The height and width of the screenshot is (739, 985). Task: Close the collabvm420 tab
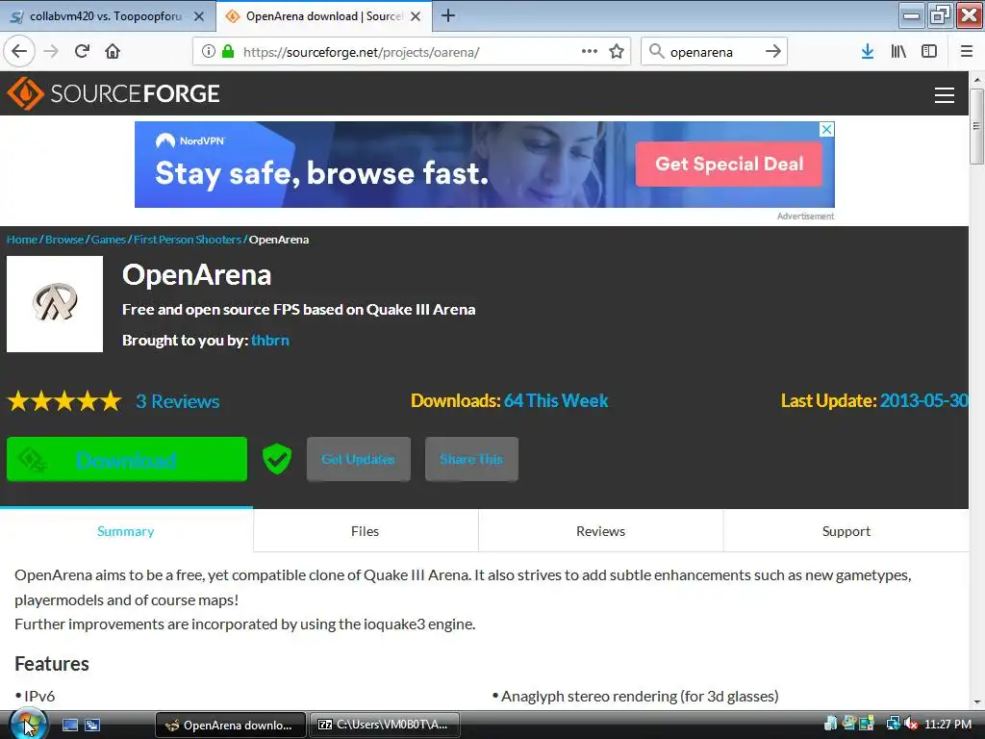click(x=198, y=16)
